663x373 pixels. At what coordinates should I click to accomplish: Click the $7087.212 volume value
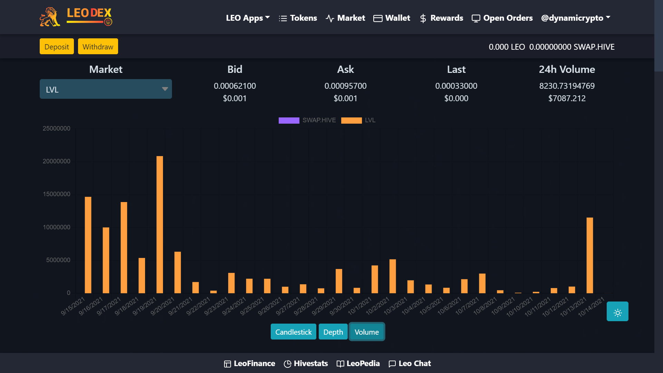pyautogui.click(x=567, y=98)
